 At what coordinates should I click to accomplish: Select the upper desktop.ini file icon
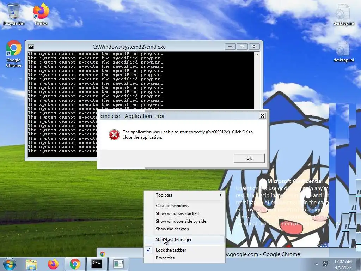(343, 14)
